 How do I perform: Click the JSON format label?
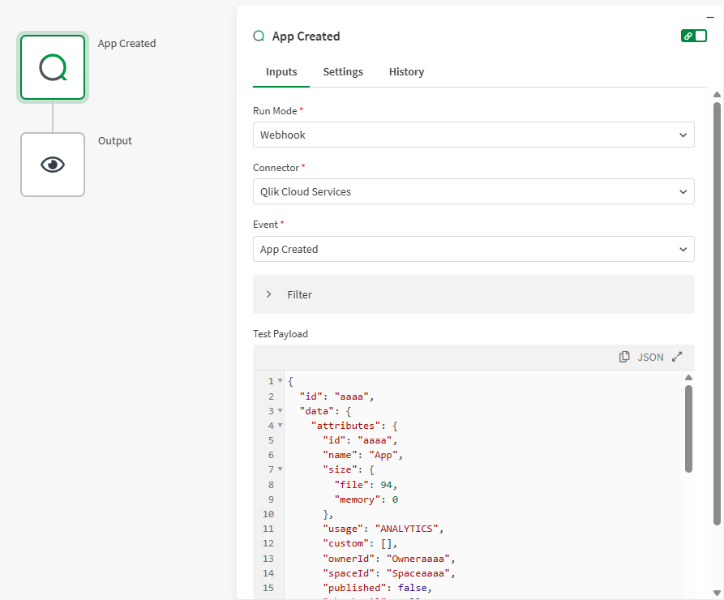point(650,357)
